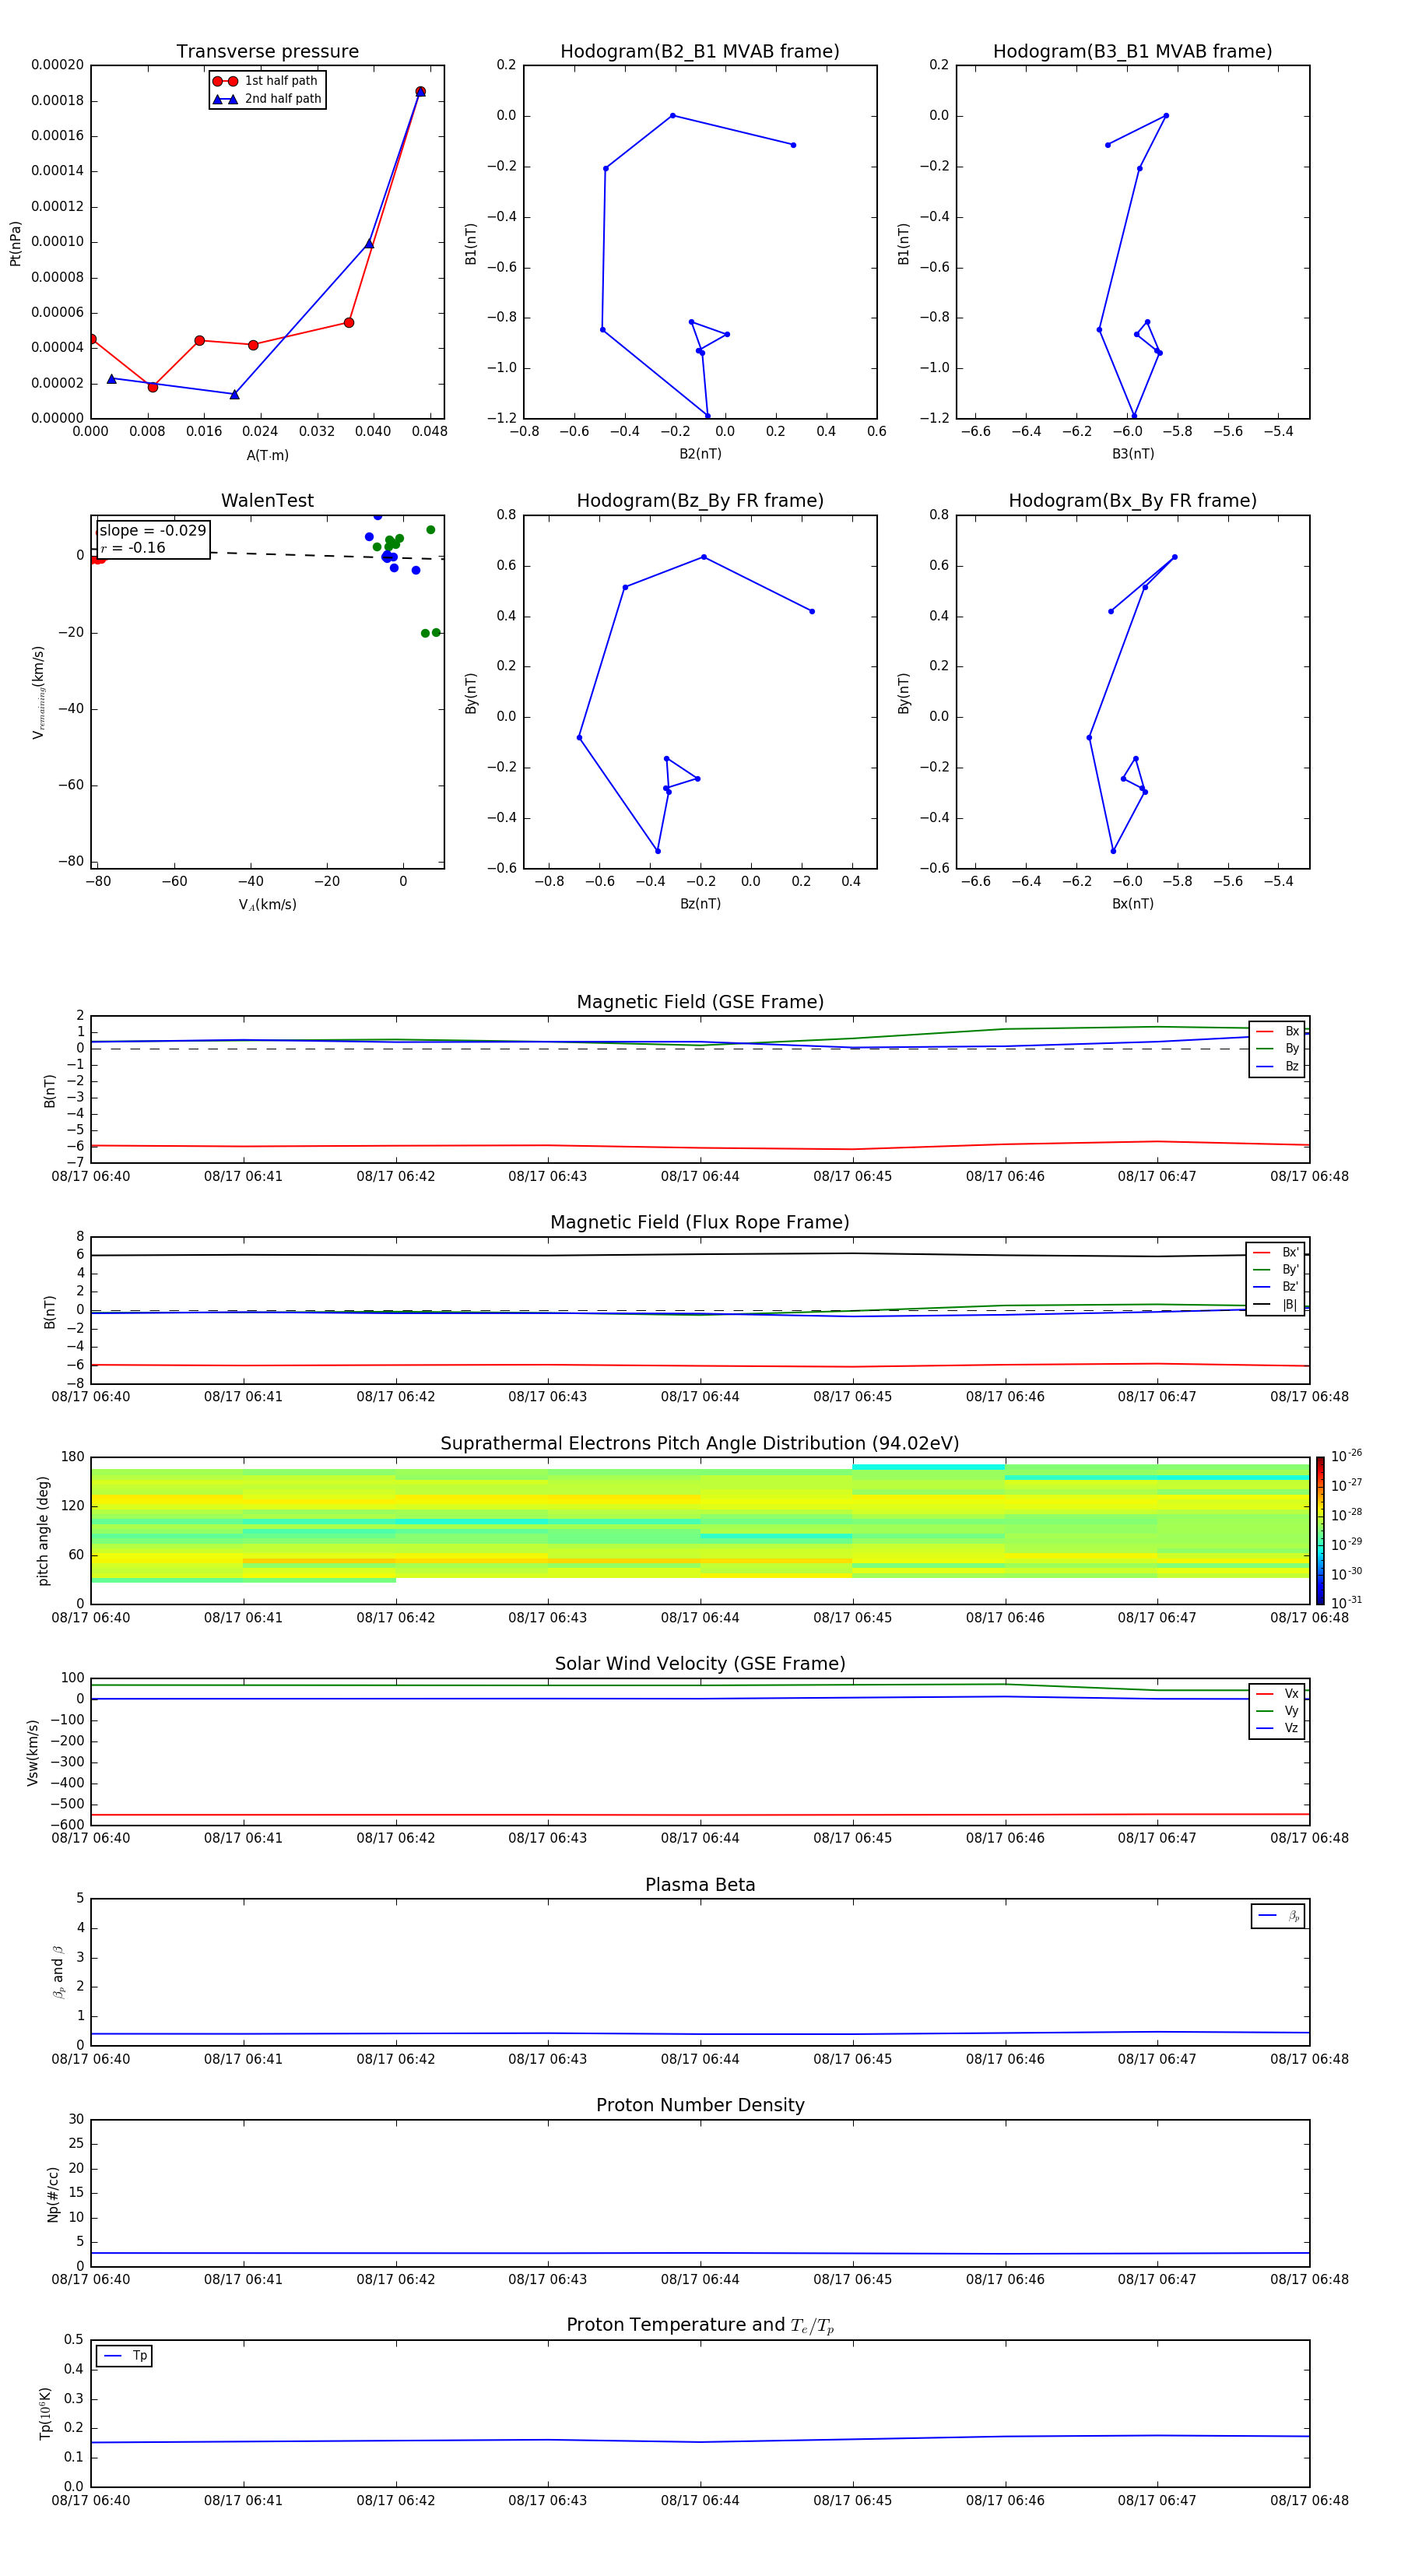This screenshot has height=2569, width=1401.
Task: Click the 'Solar Wind Velocity (GSE Frame)' title
Action: tap(700, 1664)
